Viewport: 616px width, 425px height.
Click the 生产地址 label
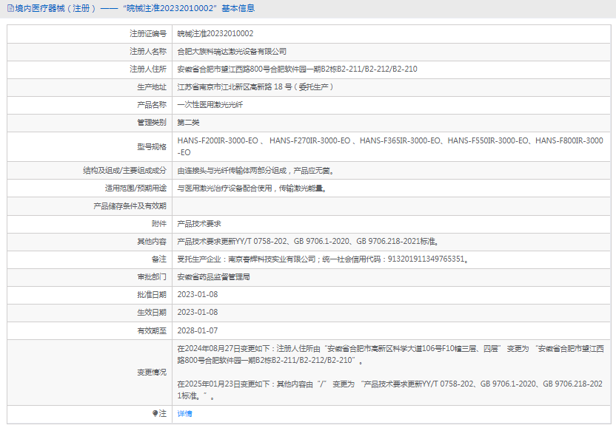point(152,87)
